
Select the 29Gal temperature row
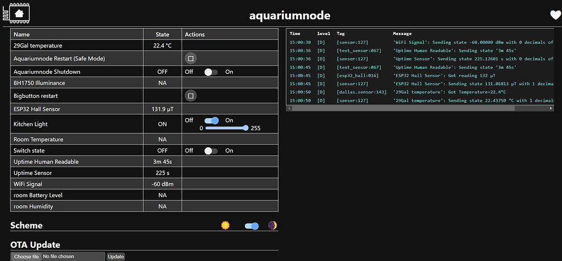coord(77,46)
